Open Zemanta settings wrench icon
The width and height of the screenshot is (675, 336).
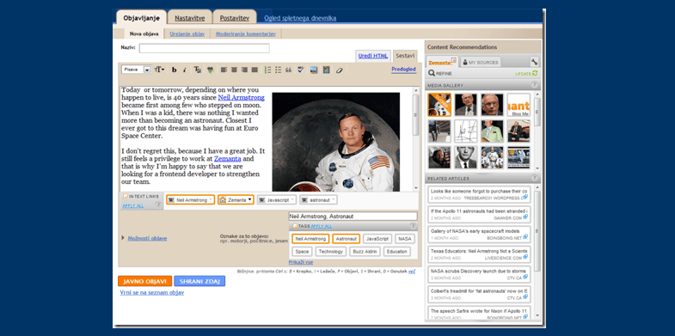coord(534,62)
